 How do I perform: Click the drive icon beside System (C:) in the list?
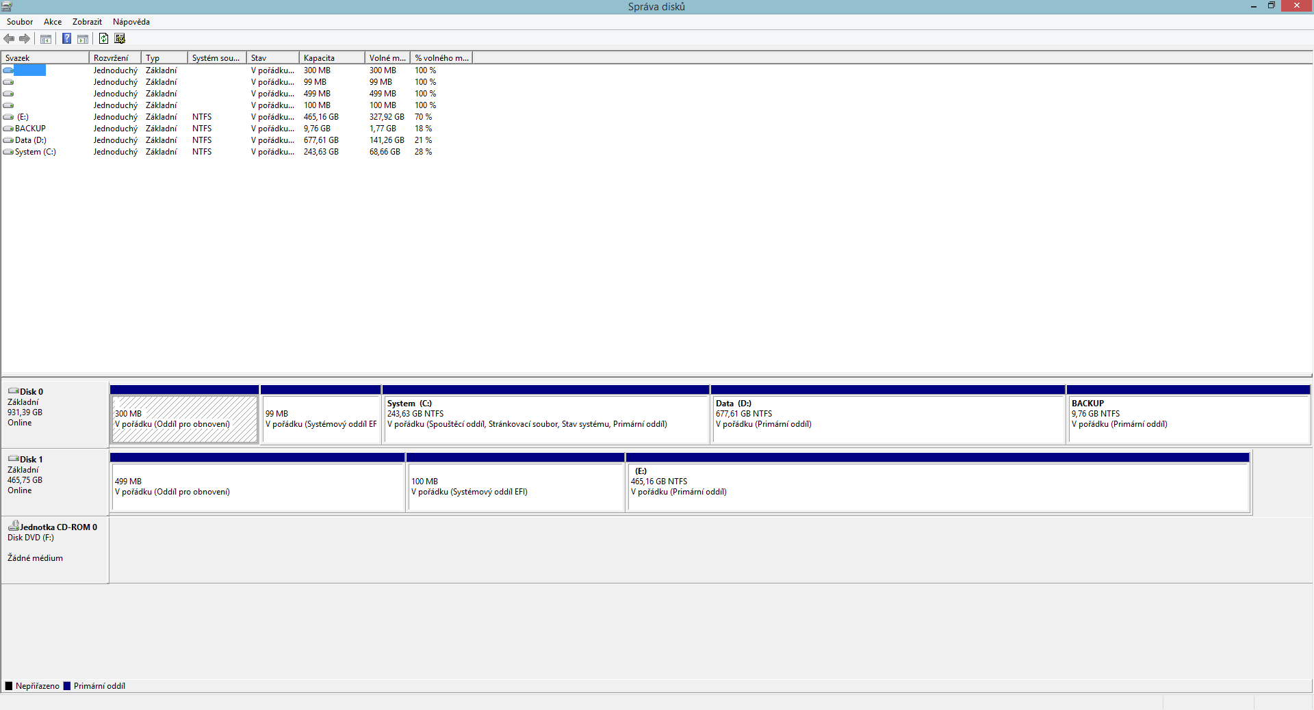point(8,152)
